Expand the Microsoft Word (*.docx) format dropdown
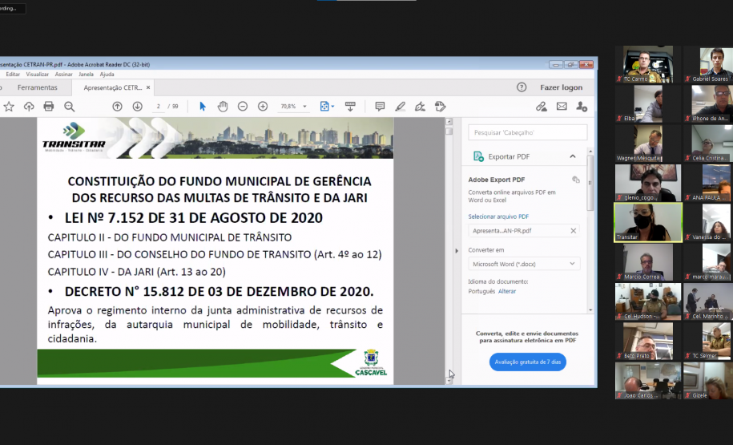This screenshot has width=733, height=445. coord(524,264)
